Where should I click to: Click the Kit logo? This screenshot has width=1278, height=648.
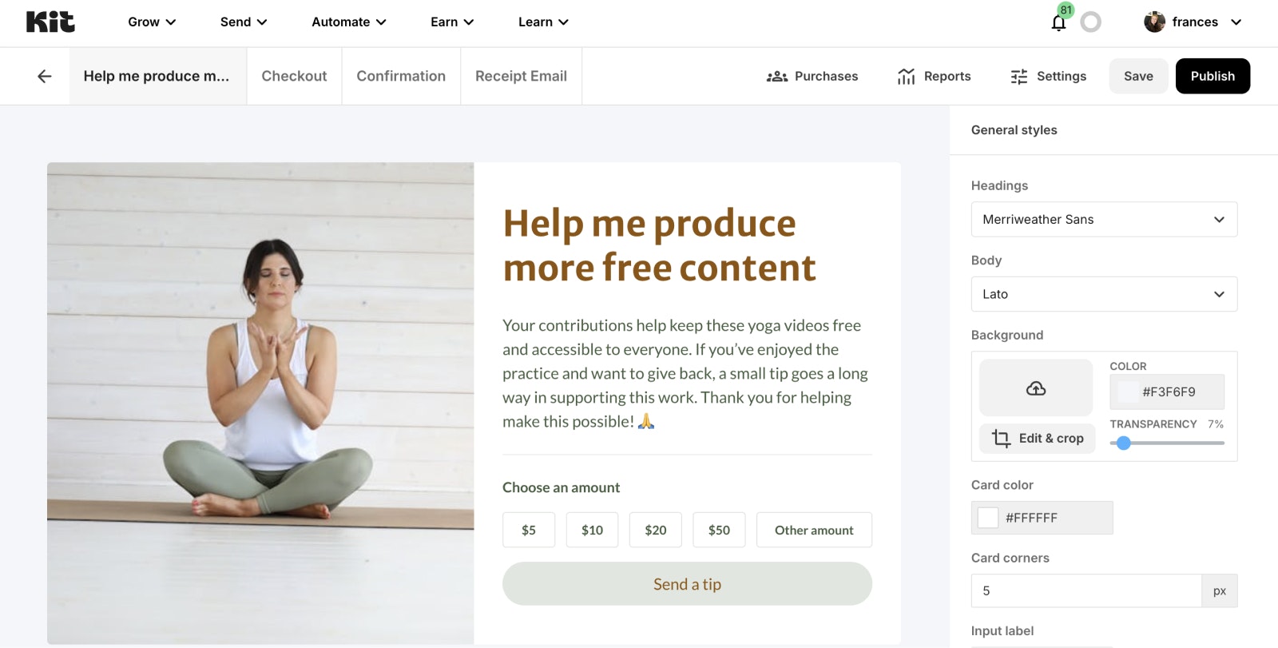[x=50, y=22]
